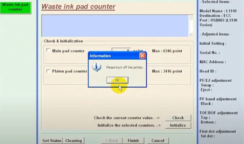Screen dimensions: 244x144
Task: Click the 'Max : 6346 point' label
Action: coord(167,51)
